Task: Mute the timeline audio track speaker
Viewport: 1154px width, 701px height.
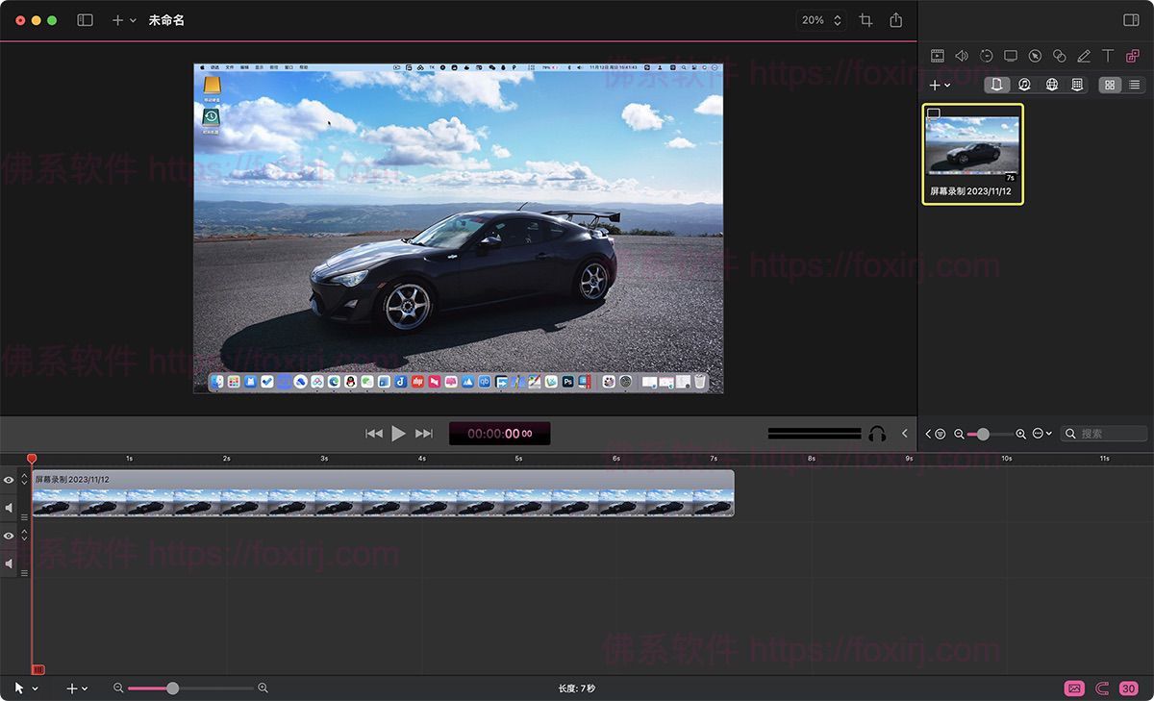Action: pyautogui.click(x=9, y=507)
